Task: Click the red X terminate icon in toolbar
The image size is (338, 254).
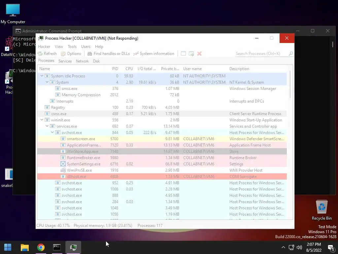Action: pos(199,54)
